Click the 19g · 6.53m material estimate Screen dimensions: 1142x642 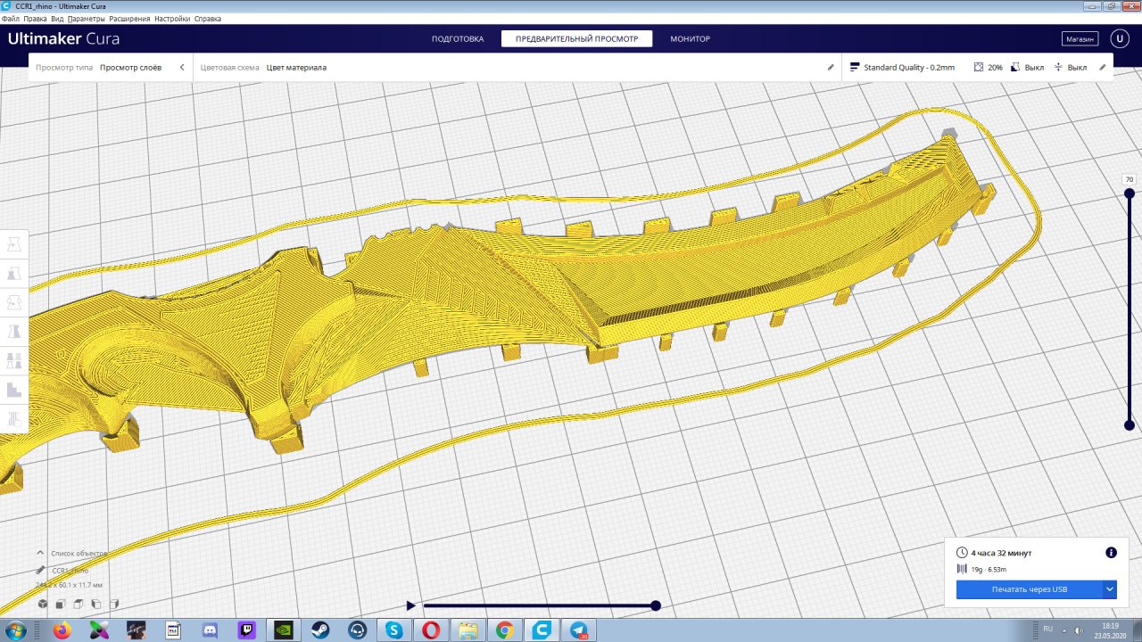tap(989, 569)
